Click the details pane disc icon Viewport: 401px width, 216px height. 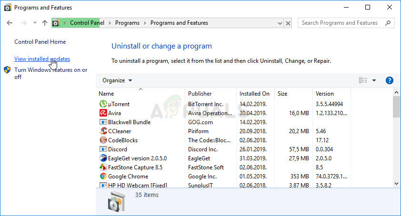click(117, 202)
